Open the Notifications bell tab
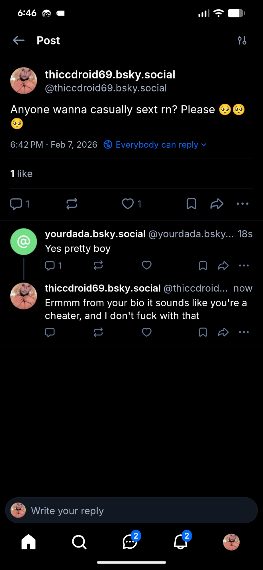Viewport: 263px width, 570px height. [181, 541]
